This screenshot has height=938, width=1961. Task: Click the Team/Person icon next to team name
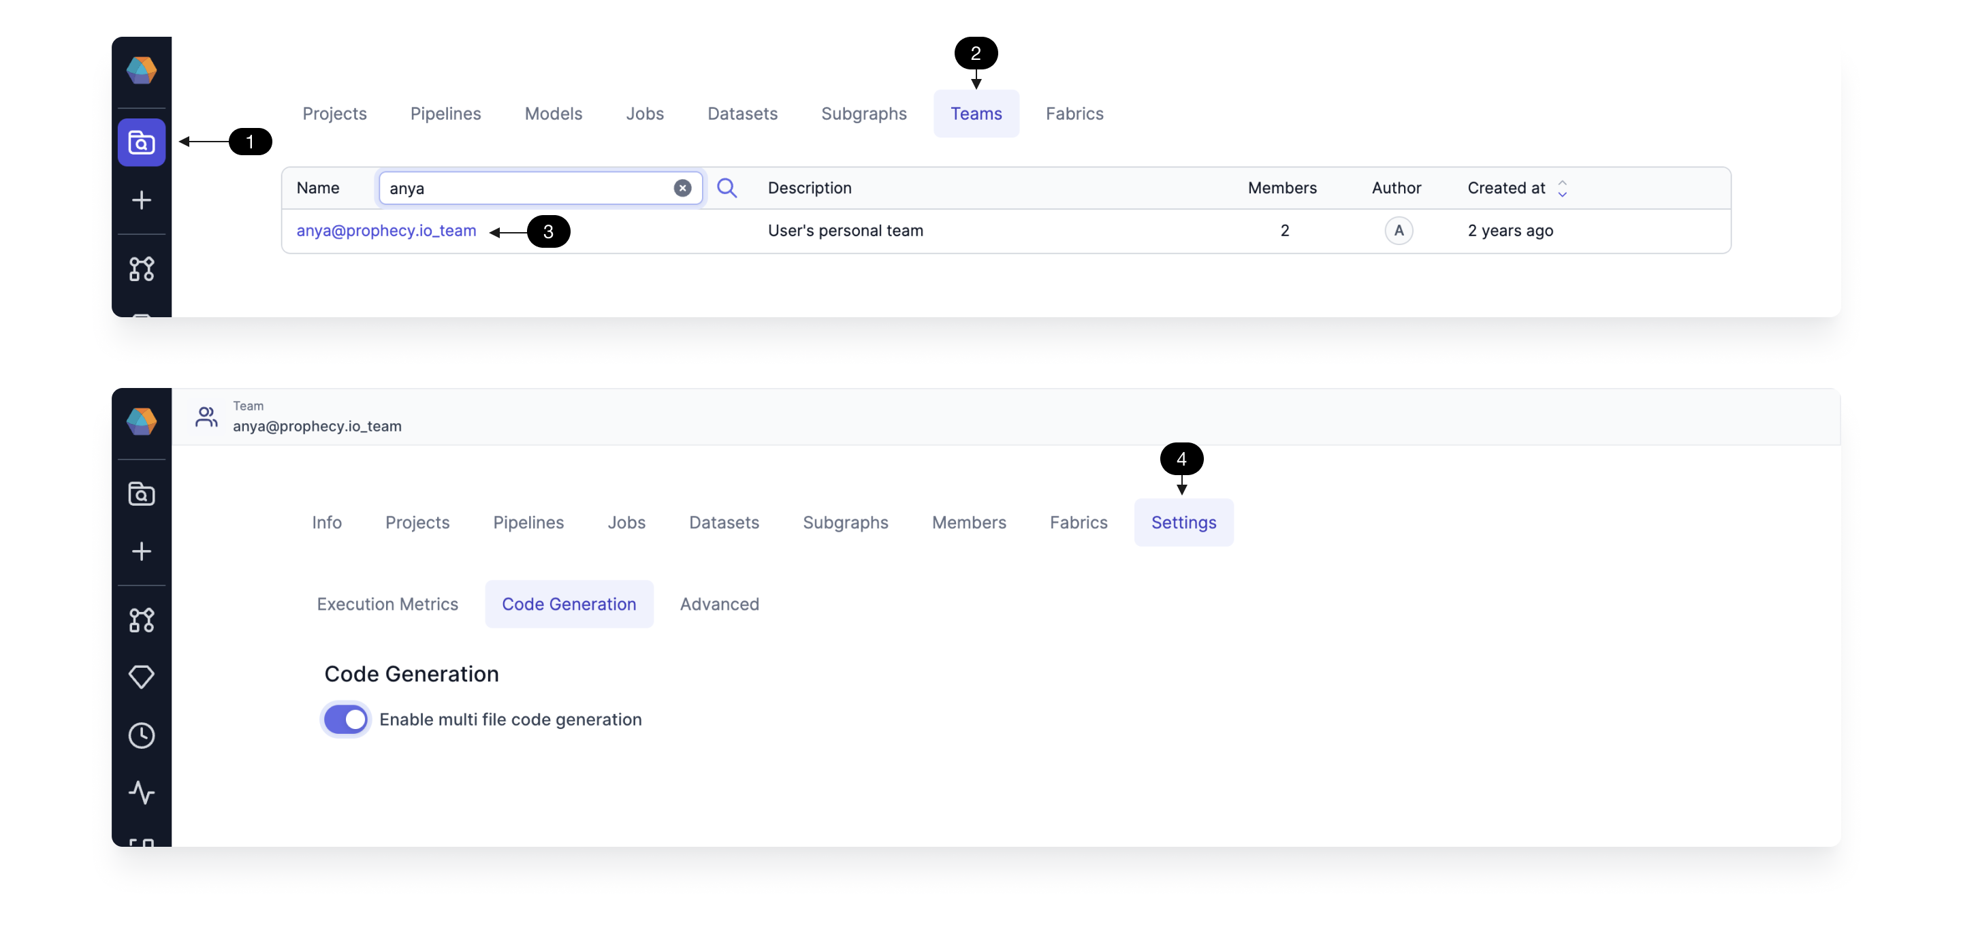coord(205,417)
